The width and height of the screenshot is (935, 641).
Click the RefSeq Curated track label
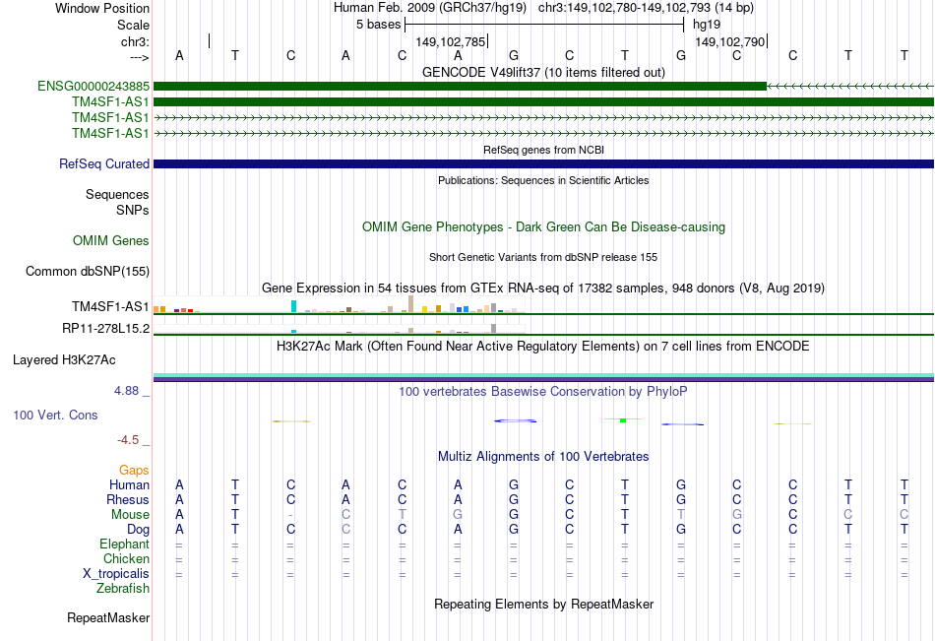pyautogui.click(x=103, y=163)
